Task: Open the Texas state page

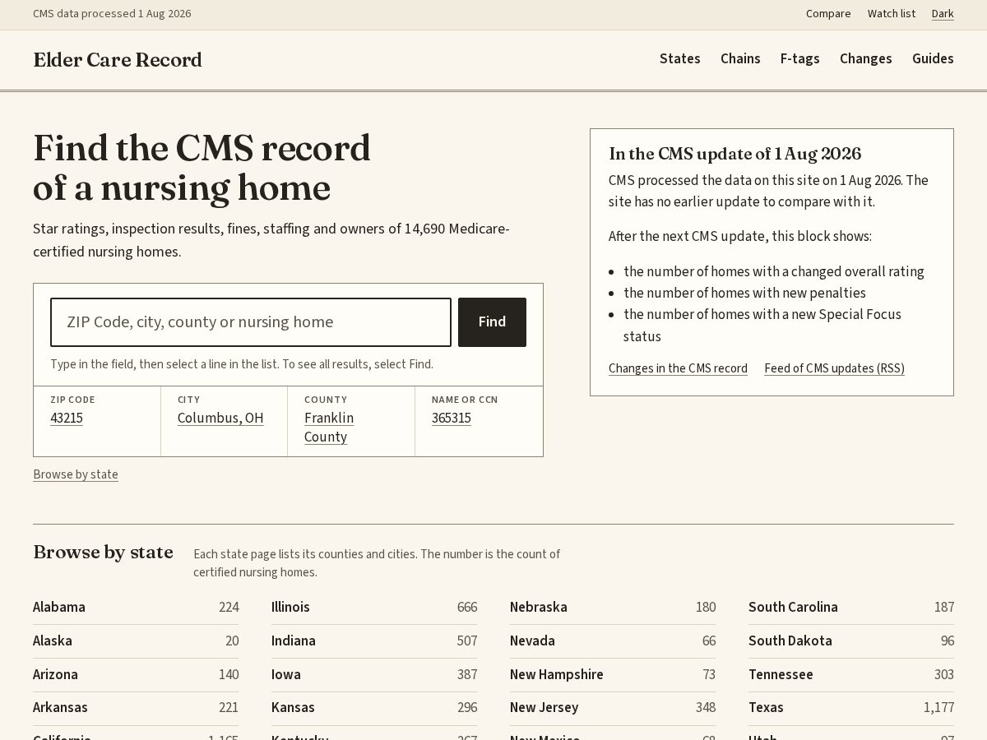Action: (766, 707)
